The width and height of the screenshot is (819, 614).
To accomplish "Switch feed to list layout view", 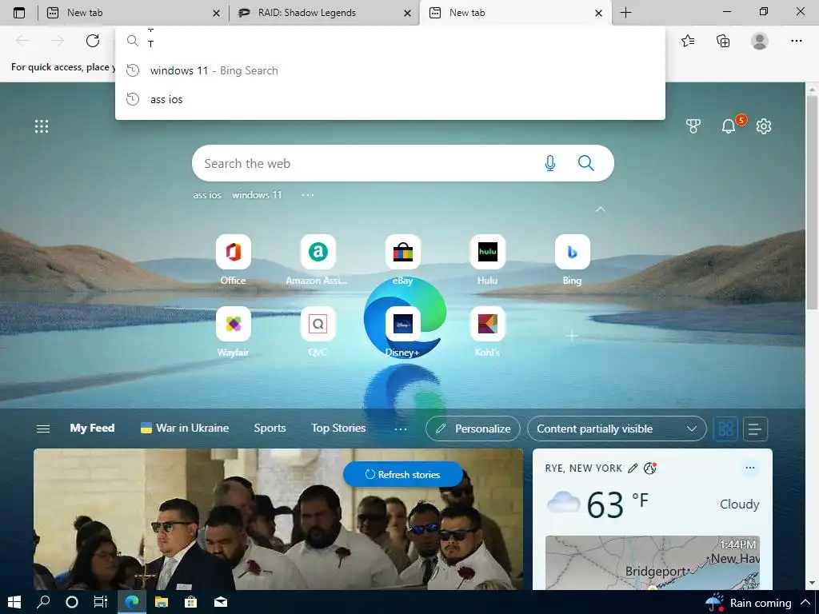I will [755, 429].
